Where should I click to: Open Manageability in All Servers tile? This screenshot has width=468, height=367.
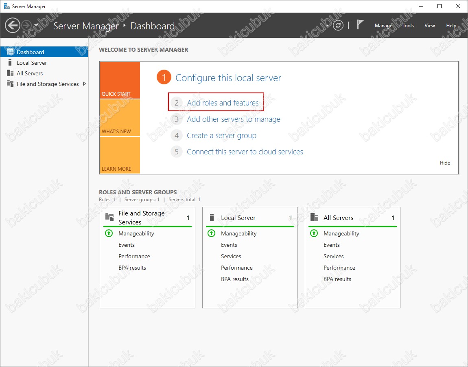341,233
